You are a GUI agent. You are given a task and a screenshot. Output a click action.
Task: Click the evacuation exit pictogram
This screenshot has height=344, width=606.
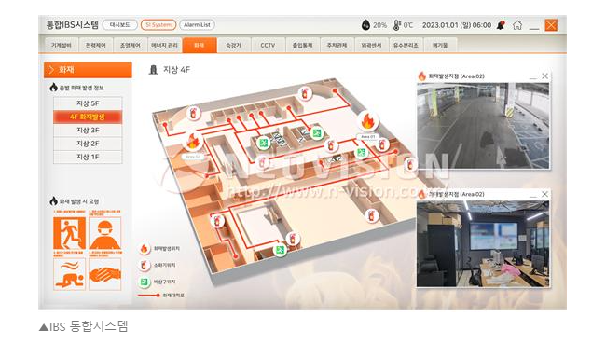(69, 233)
